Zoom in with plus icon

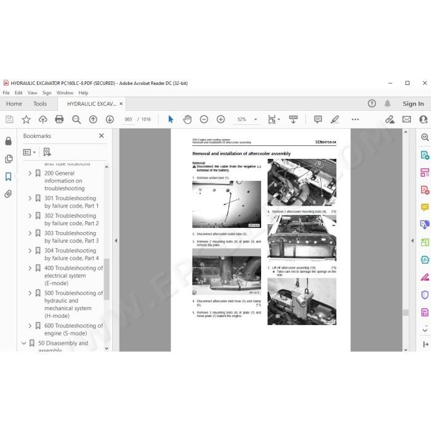pyautogui.click(x=220, y=119)
